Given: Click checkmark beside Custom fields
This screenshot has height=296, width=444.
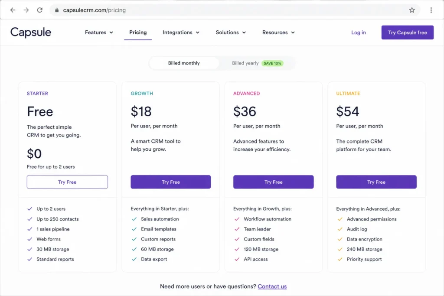Looking at the screenshot, I should point(237,239).
